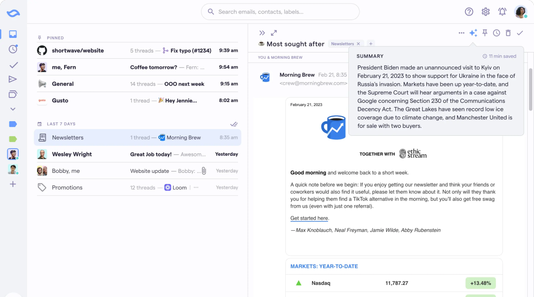Add a label with the plus button
Screen dimensions: 534x297
tap(371, 44)
